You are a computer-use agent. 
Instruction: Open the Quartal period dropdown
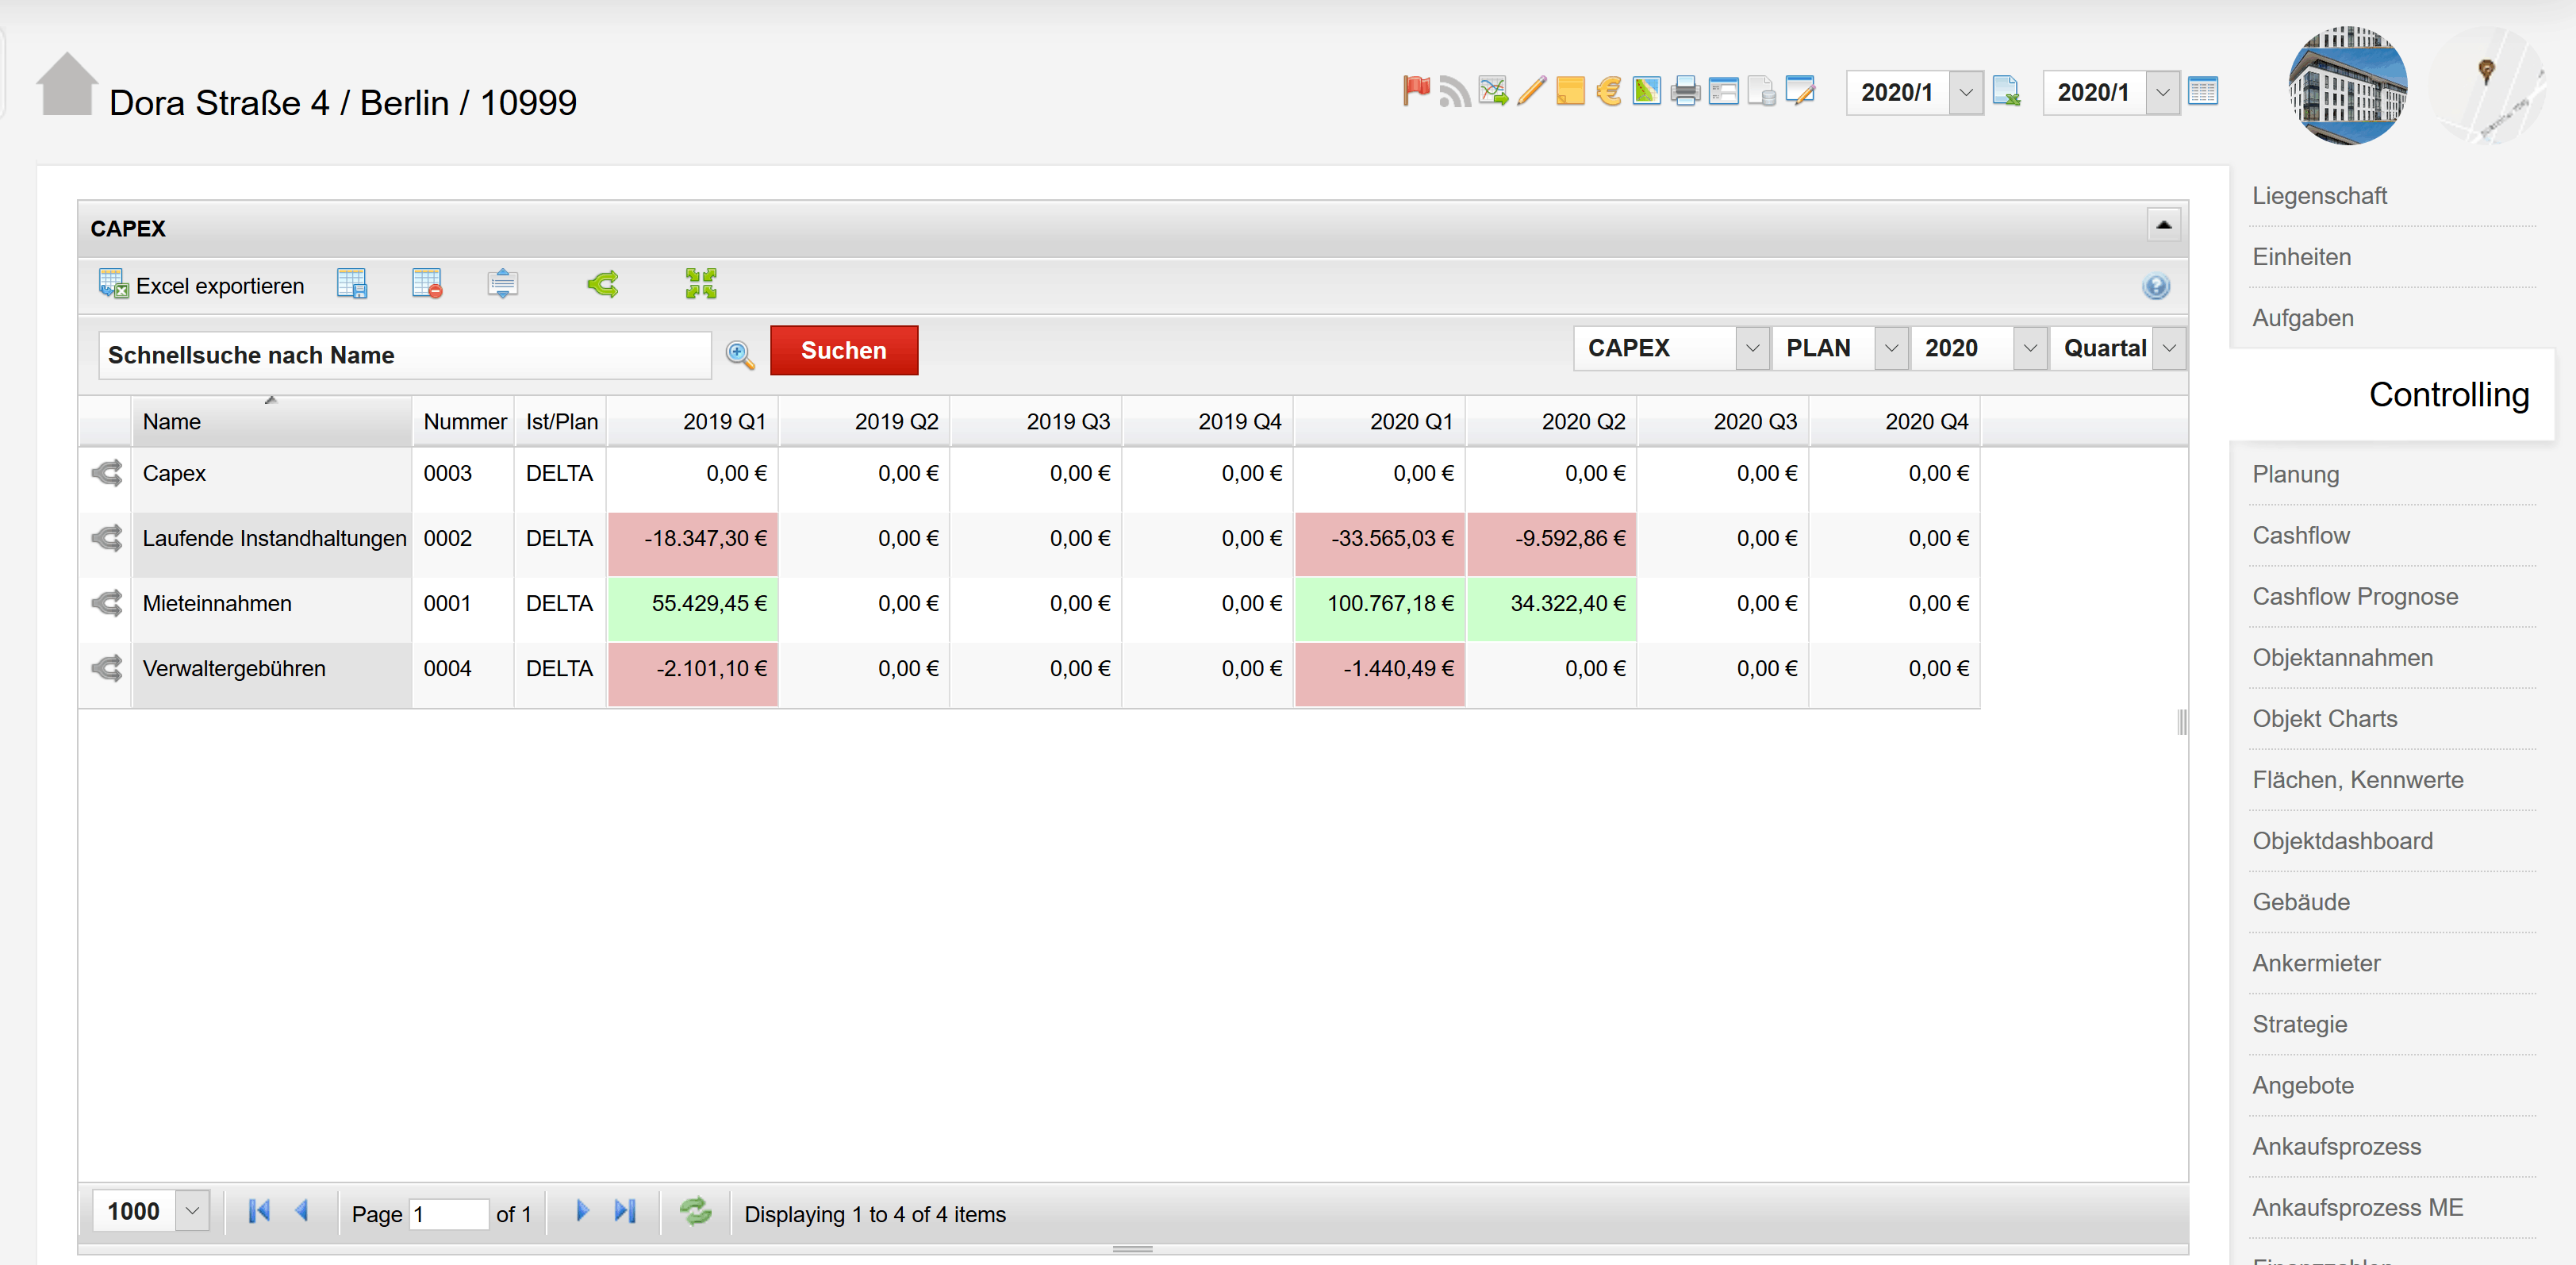tap(2168, 348)
